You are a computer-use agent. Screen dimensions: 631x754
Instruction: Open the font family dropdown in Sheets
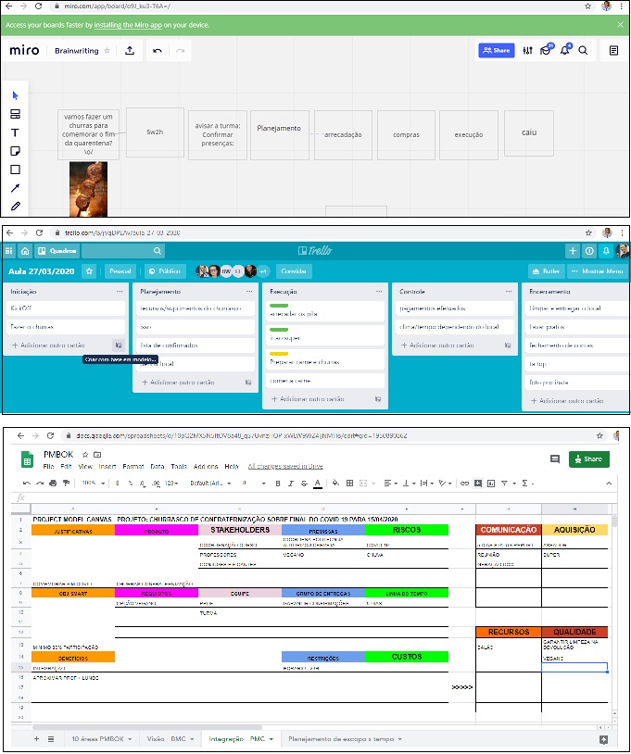tap(208, 484)
